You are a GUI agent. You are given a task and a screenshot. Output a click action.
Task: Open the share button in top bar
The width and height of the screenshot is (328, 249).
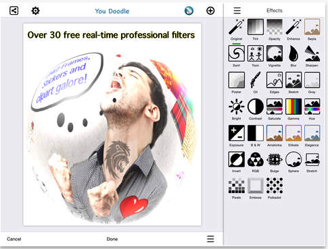click(14, 11)
